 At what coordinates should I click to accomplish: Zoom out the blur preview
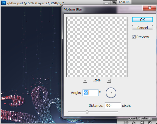[85, 81]
